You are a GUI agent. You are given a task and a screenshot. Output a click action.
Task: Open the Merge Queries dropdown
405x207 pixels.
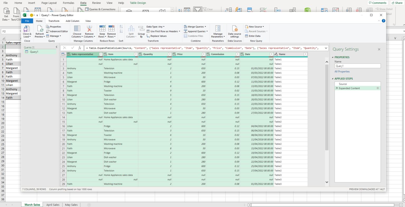[x=195, y=27]
